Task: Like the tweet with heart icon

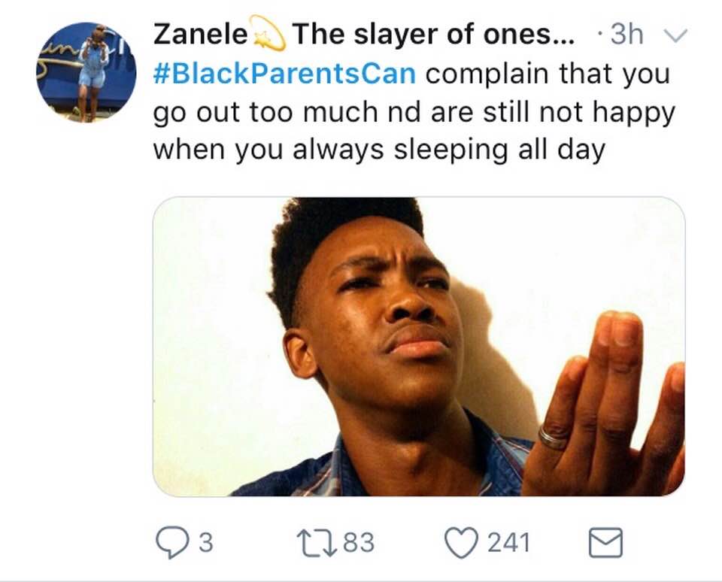Action: 461,542
